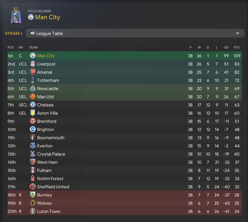This screenshot has width=248, height=222.
Task: Click the eye icon next to League Table
Action: click(33, 33)
